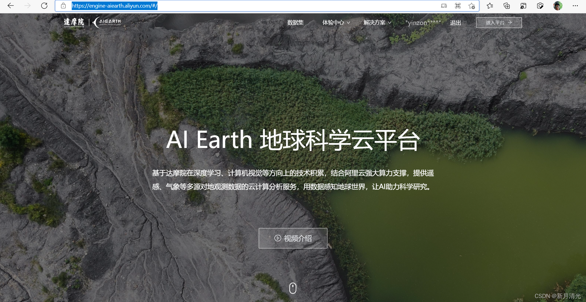The image size is (586, 302).
Task: Open the 解决方案 menu
Action: 374,23
